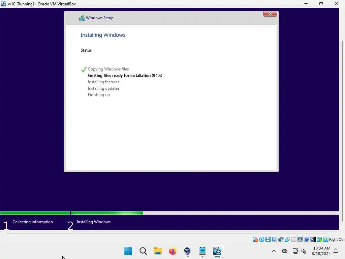The image size is (345, 259).
Task: Open File Explorer from the taskbar
Action: click(158, 251)
